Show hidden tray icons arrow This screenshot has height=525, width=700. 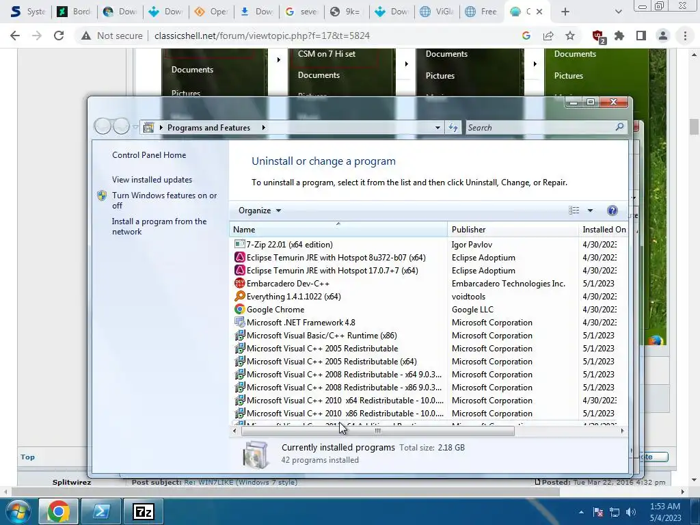click(581, 512)
